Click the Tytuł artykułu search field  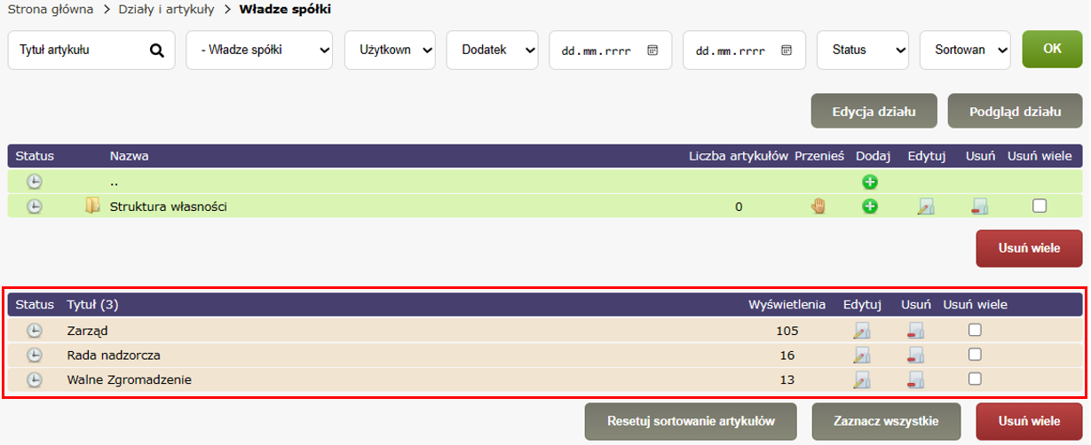click(x=80, y=51)
